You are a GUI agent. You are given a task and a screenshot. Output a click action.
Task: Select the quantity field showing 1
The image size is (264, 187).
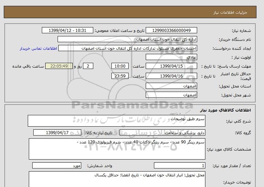[x=180, y=166]
